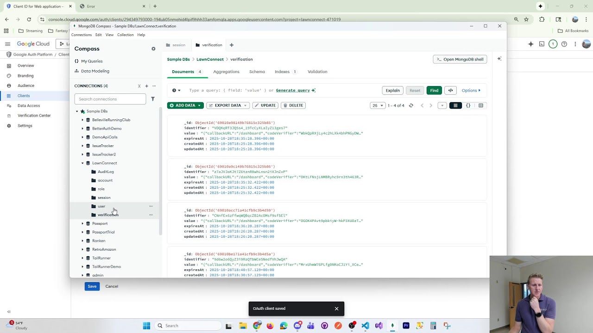This screenshot has height=333, width=593.
Task: Click the DELETE button
Action: click(293, 105)
